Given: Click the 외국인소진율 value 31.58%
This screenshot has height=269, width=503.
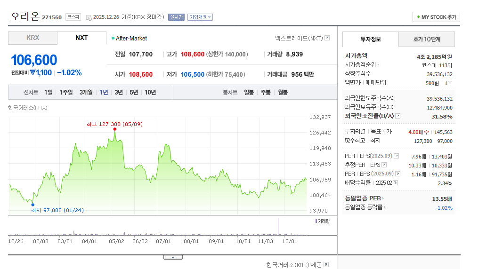Looking at the screenshot, I should tap(442, 117).
